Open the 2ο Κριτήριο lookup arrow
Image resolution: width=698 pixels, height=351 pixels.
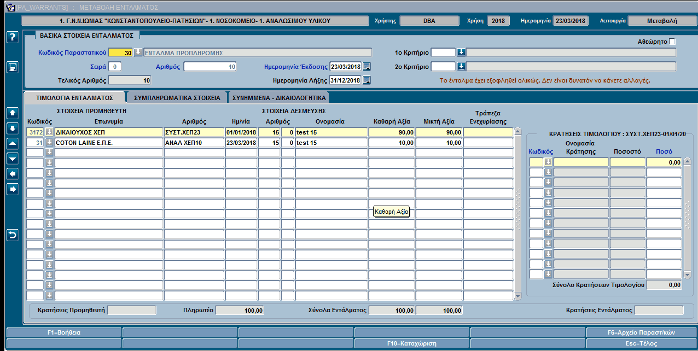[x=461, y=67]
